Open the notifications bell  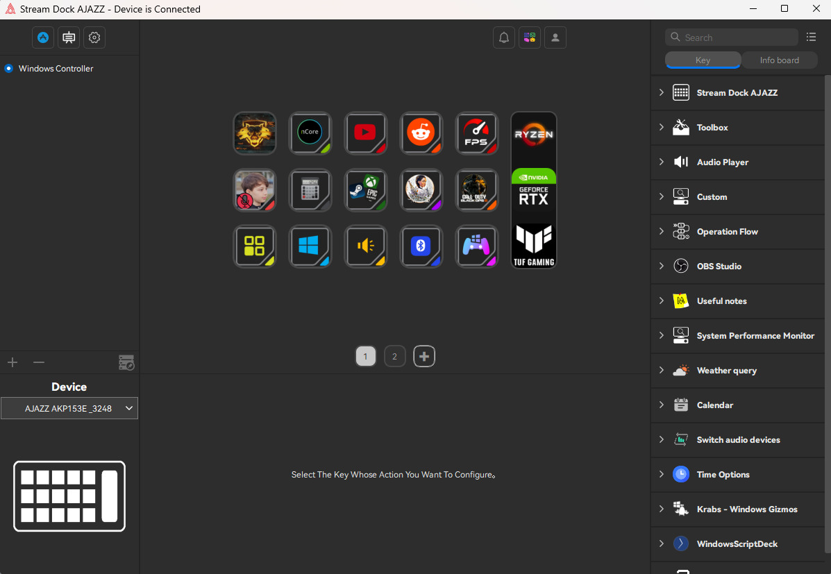pos(504,37)
